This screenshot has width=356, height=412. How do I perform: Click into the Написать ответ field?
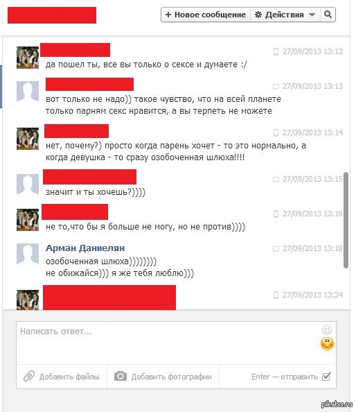click(x=176, y=343)
